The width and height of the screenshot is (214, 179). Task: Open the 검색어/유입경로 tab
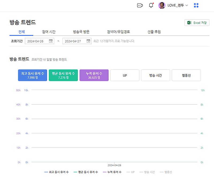point(118,32)
